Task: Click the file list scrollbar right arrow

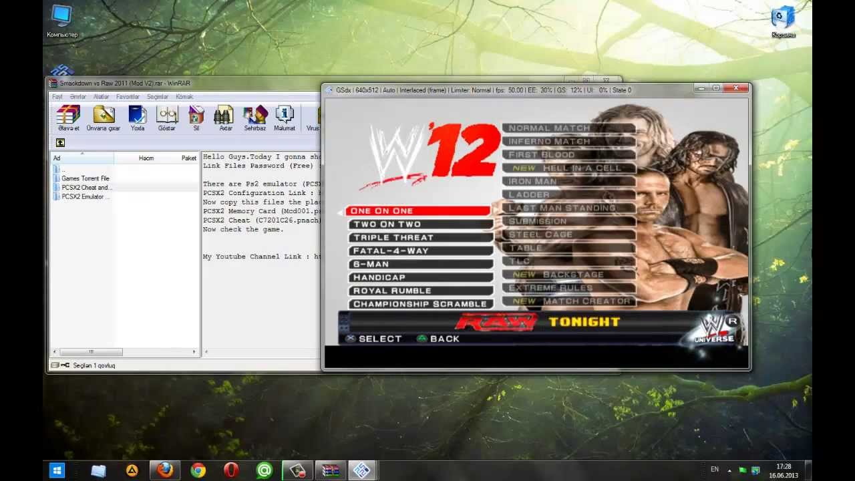Action: pyautogui.click(x=194, y=352)
